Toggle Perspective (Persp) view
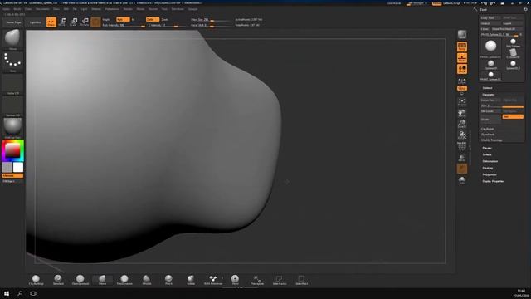The width and height of the screenshot is (531, 299). [x=462, y=47]
